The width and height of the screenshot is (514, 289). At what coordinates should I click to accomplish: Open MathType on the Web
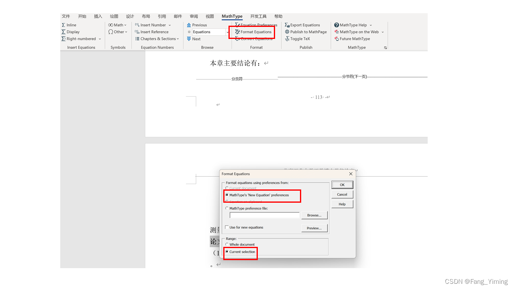click(356, 32)
